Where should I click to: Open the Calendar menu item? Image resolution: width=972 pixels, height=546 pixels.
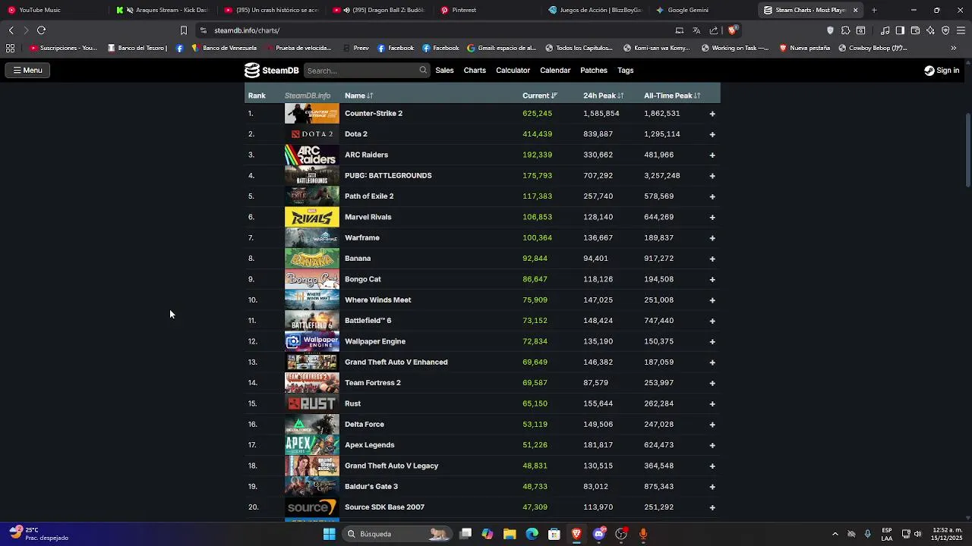(555, 71)
